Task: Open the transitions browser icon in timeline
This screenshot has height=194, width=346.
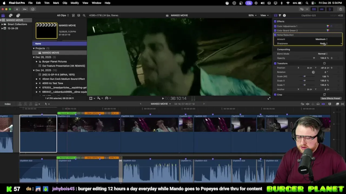Action: pos(342,104)
